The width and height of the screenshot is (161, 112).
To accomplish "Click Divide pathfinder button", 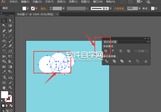I will pyautogui.click(x=107, y=61).
